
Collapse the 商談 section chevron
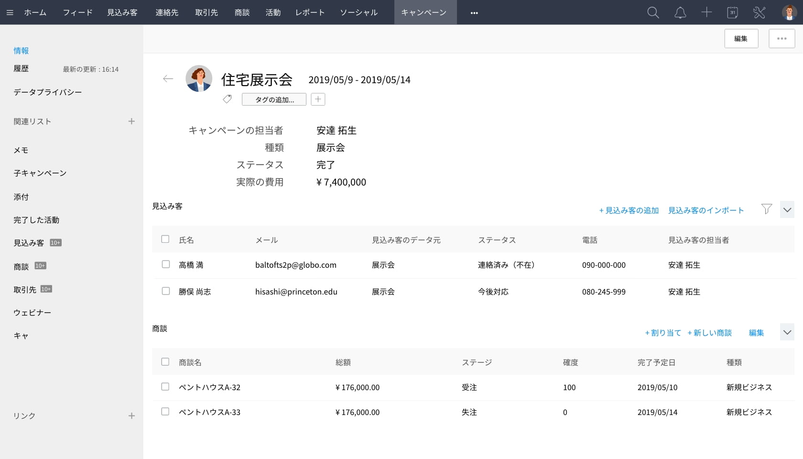click(x=787, y=332)
